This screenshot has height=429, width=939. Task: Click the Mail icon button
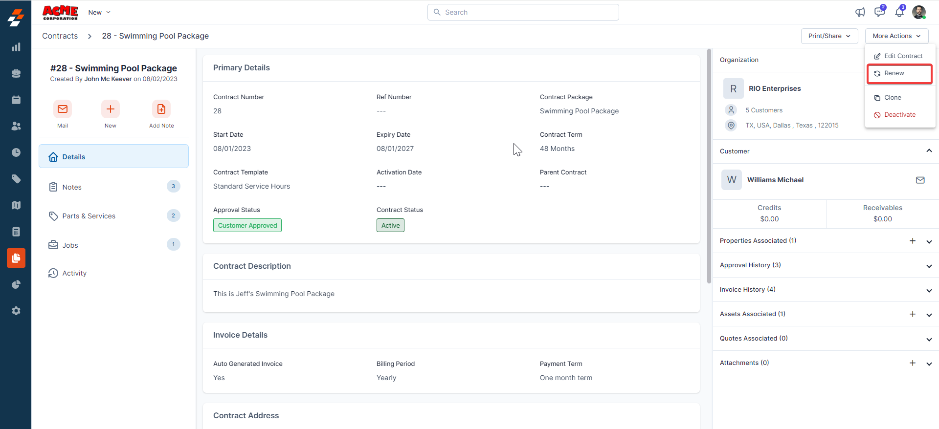[x=63, y=109]
